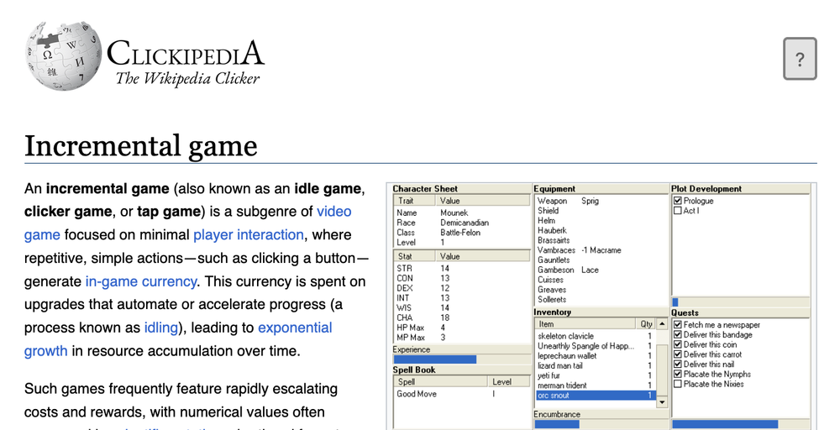Select the 'leprechaun wallet' inventory item
840x430 pixels.
[596, 355]
